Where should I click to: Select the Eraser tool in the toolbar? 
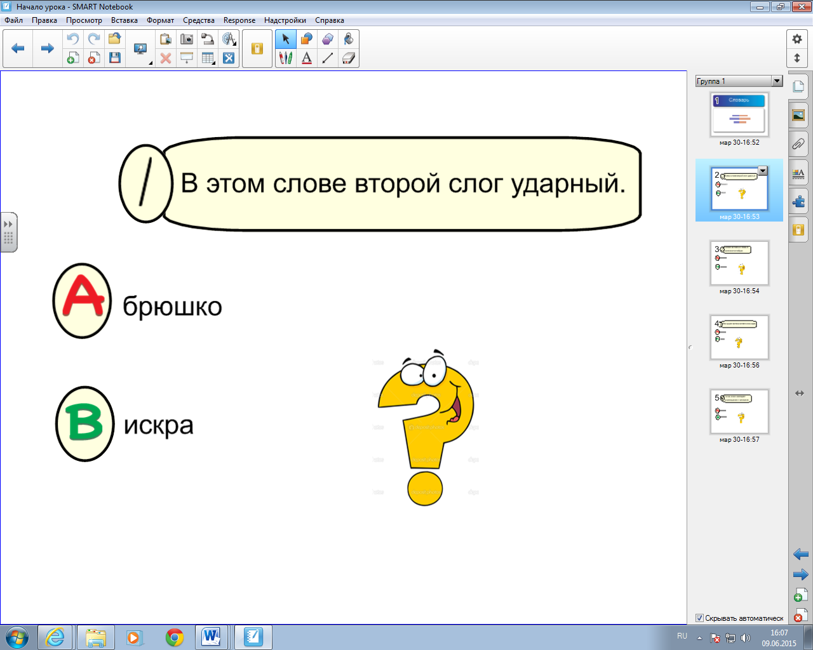pyautogui.click(x=348, y=58)
